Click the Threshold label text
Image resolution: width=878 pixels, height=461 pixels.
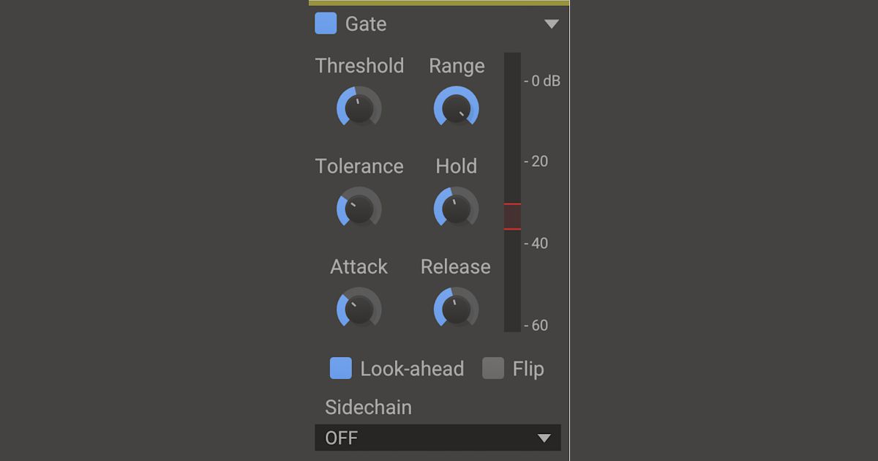[x=360, y=65]
